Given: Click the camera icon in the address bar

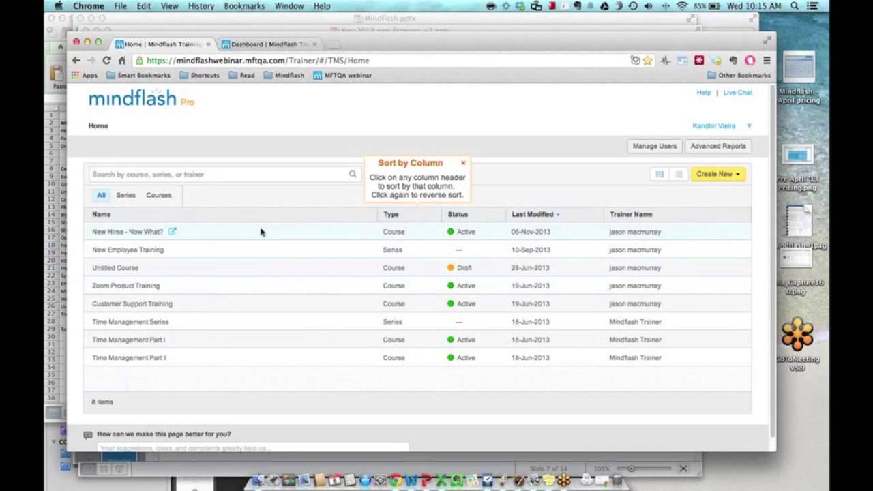Looking at the screenshot, I should pyautogui.click(x=635, y=60).
